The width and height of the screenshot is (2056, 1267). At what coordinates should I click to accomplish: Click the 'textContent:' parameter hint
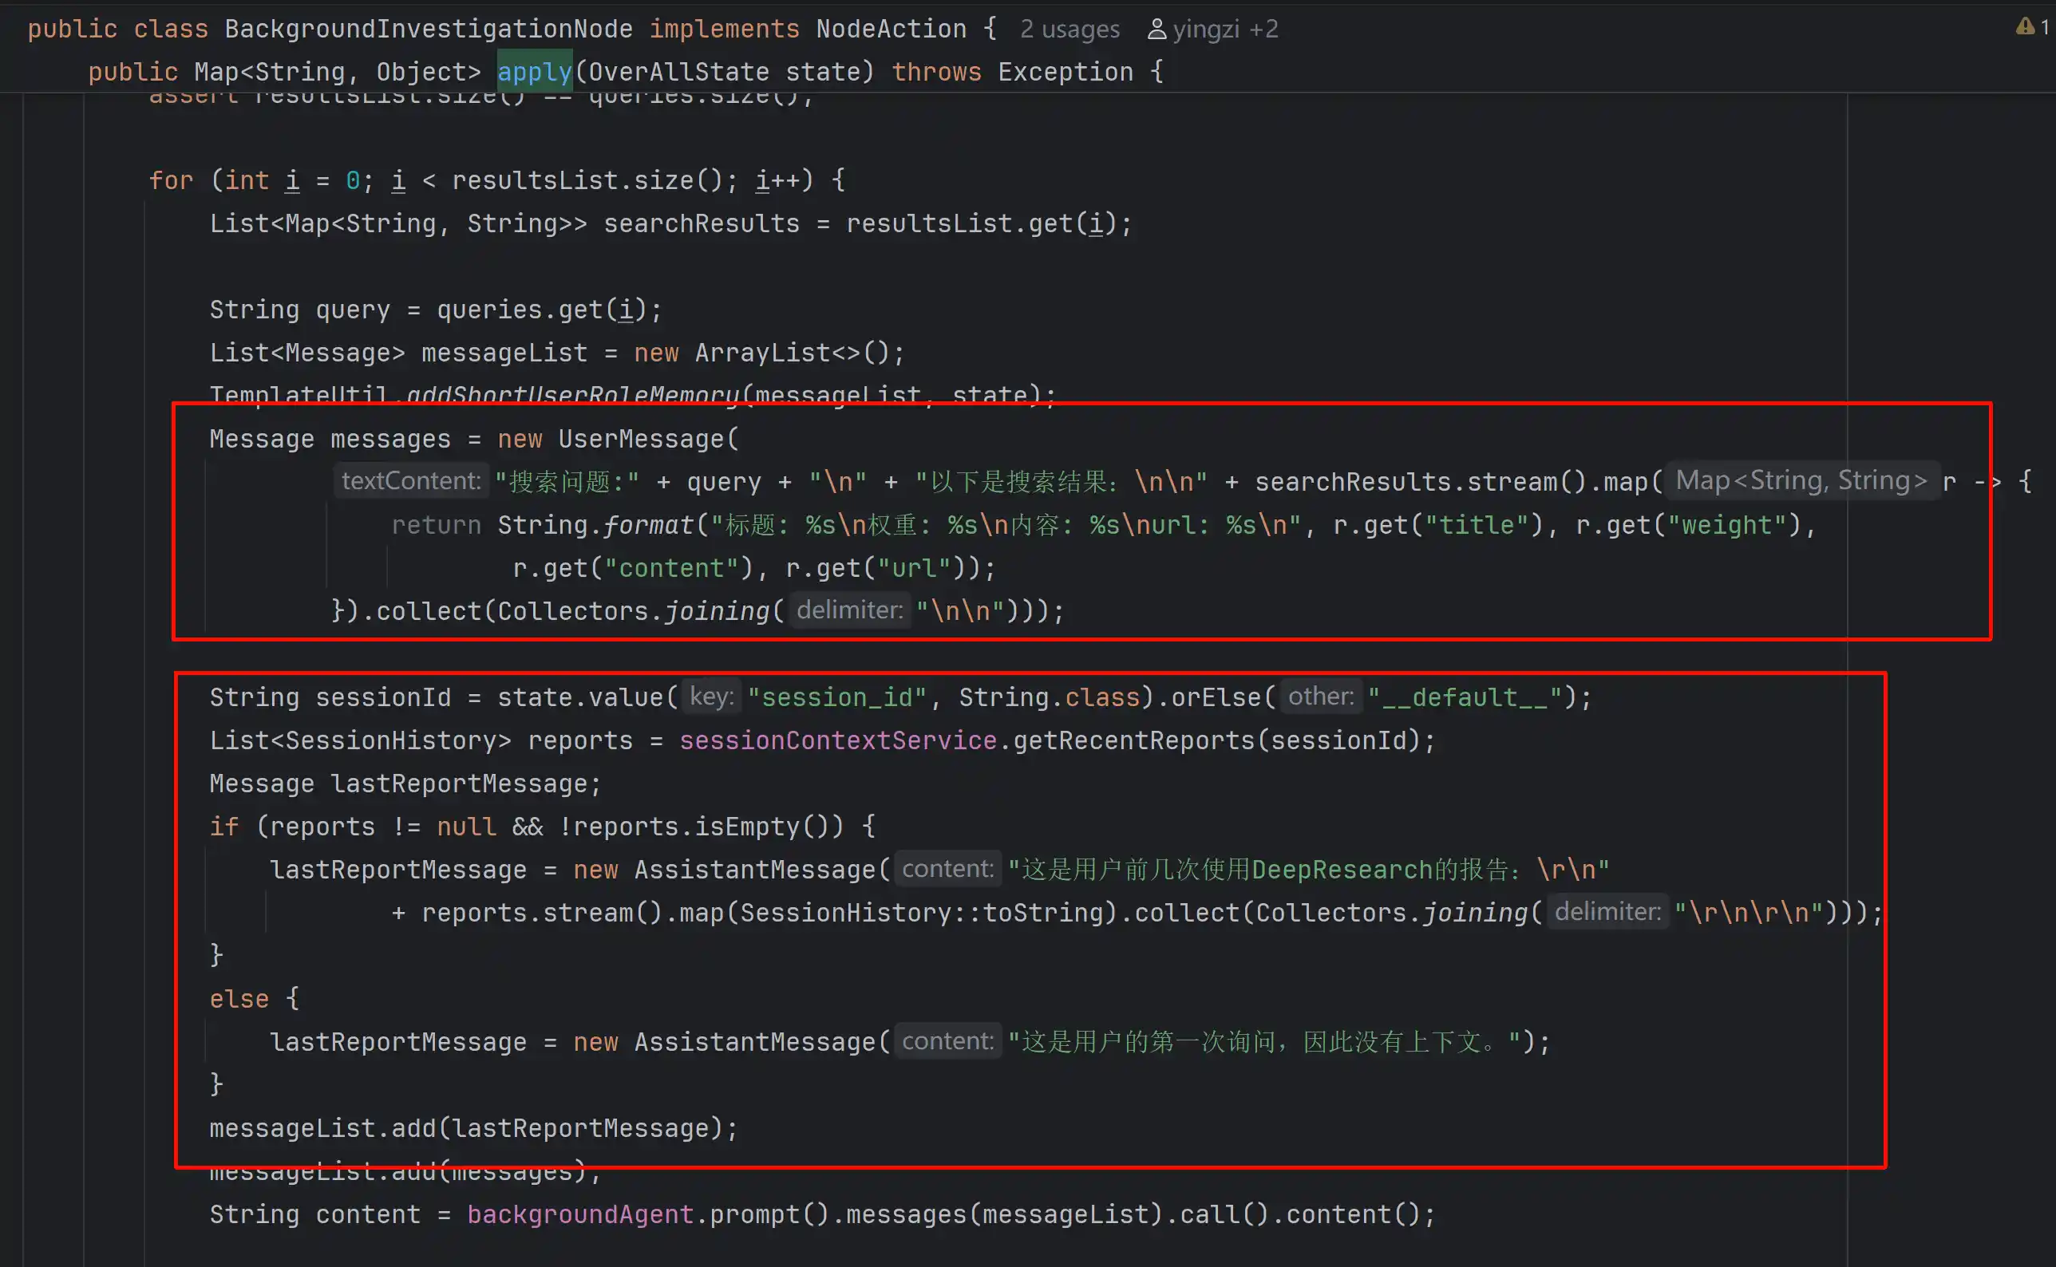(411, 480)
